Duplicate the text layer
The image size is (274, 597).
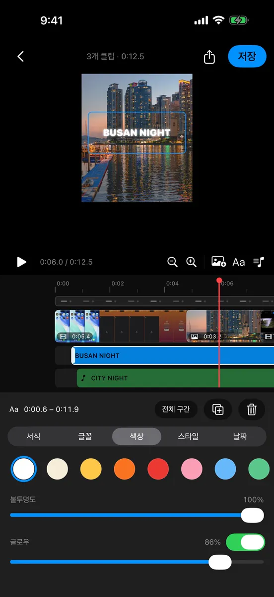coord(218,409)
